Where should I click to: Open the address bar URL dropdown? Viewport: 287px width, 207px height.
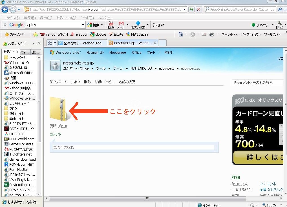pyautogui.click(x=184, y=10)
